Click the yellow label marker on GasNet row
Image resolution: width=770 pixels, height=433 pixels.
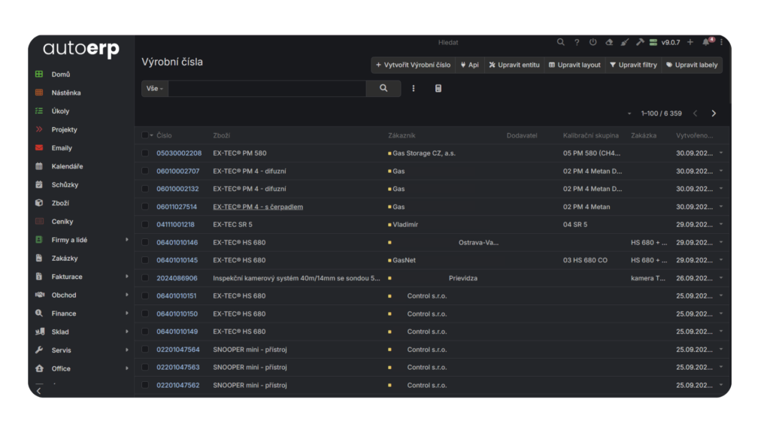click(x=390, y=261)
